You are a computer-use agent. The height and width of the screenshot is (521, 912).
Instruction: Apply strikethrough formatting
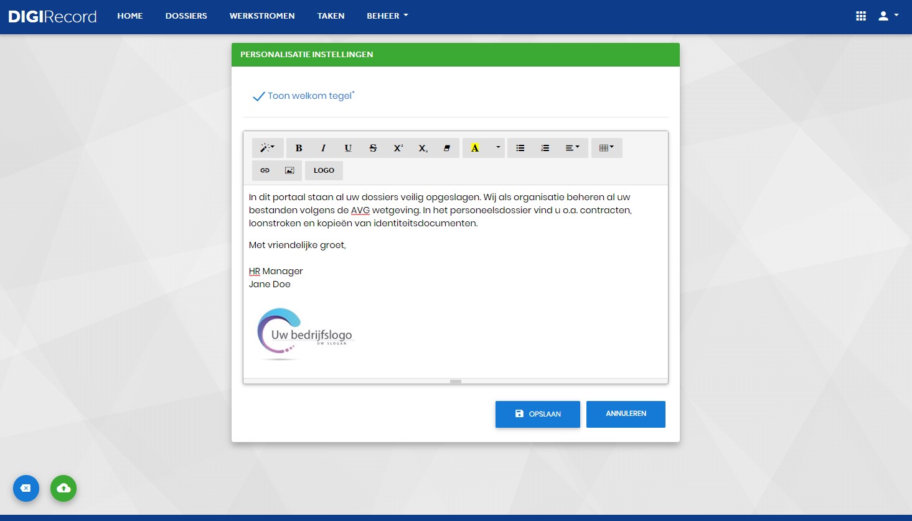[x=373, y=148]
